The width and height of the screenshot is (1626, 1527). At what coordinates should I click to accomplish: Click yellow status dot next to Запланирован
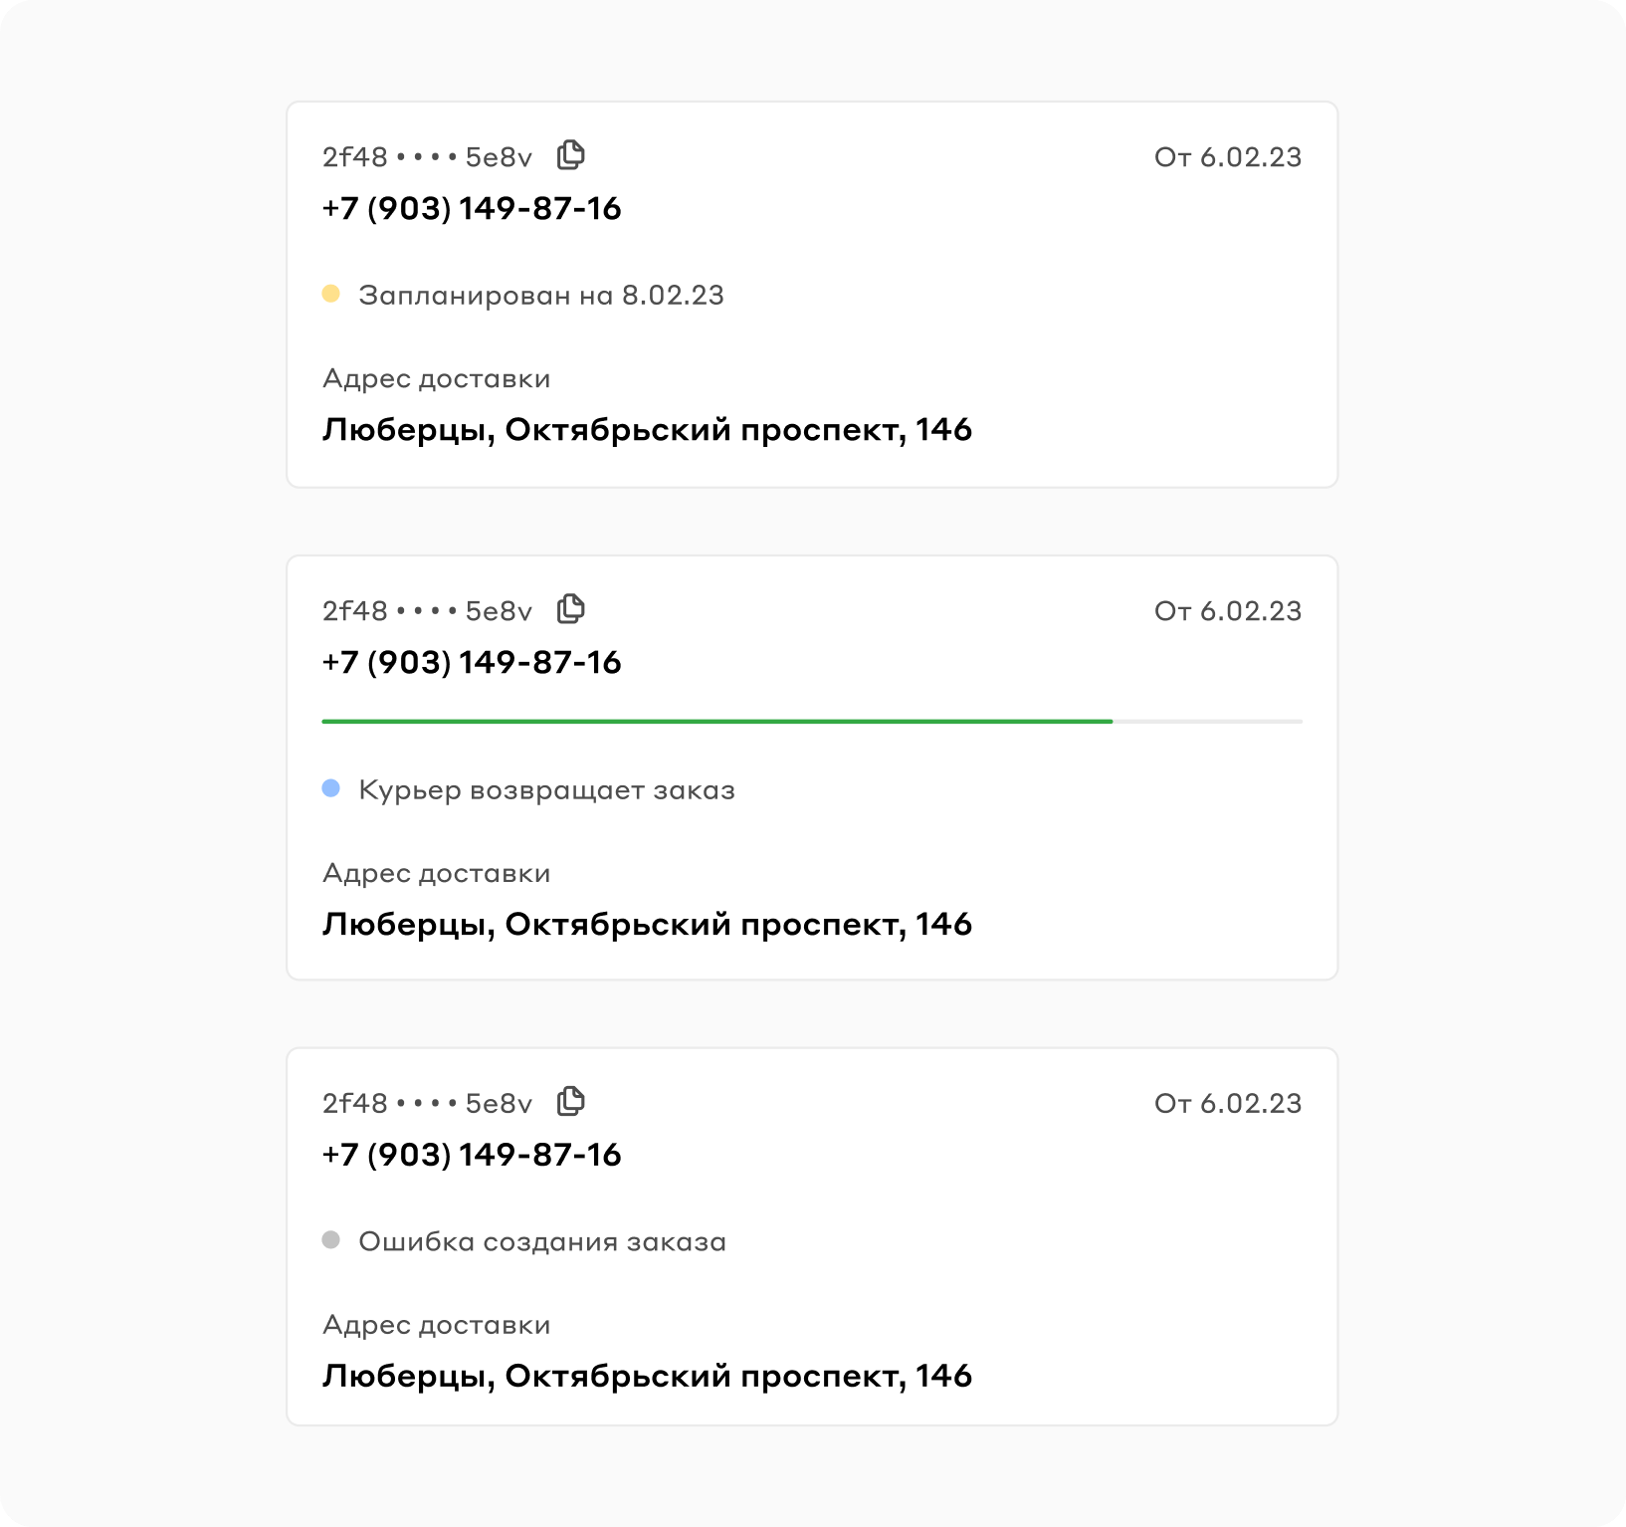331,294
